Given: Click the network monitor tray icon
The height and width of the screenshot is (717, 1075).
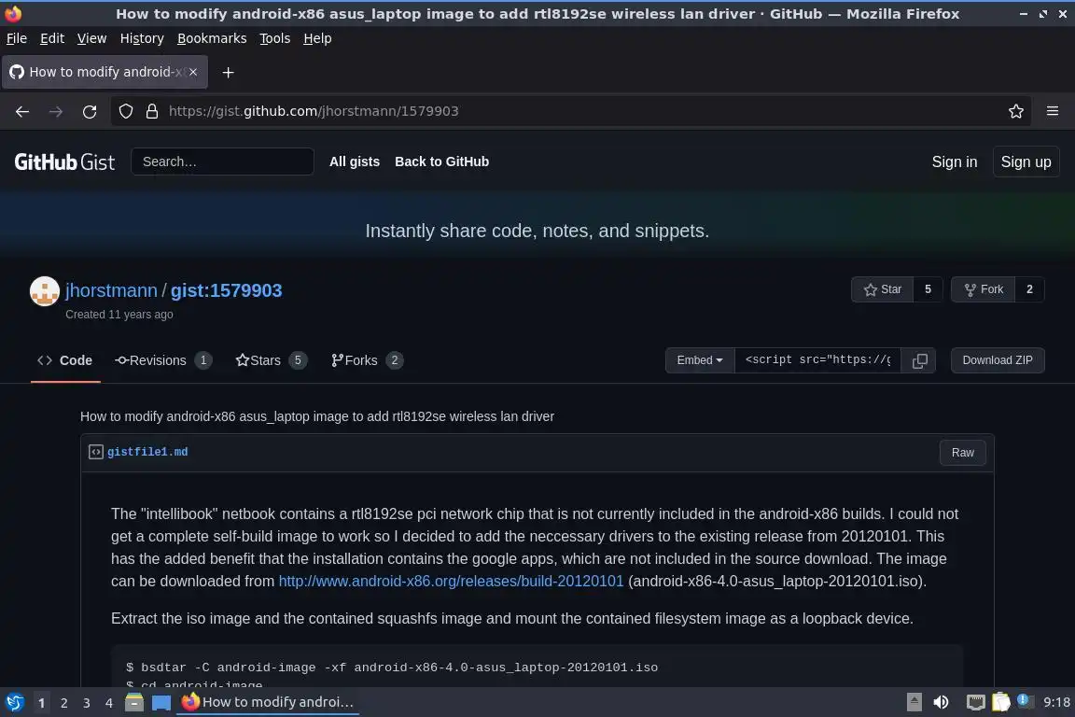Looking at the screenshot, I should (975, 703).
